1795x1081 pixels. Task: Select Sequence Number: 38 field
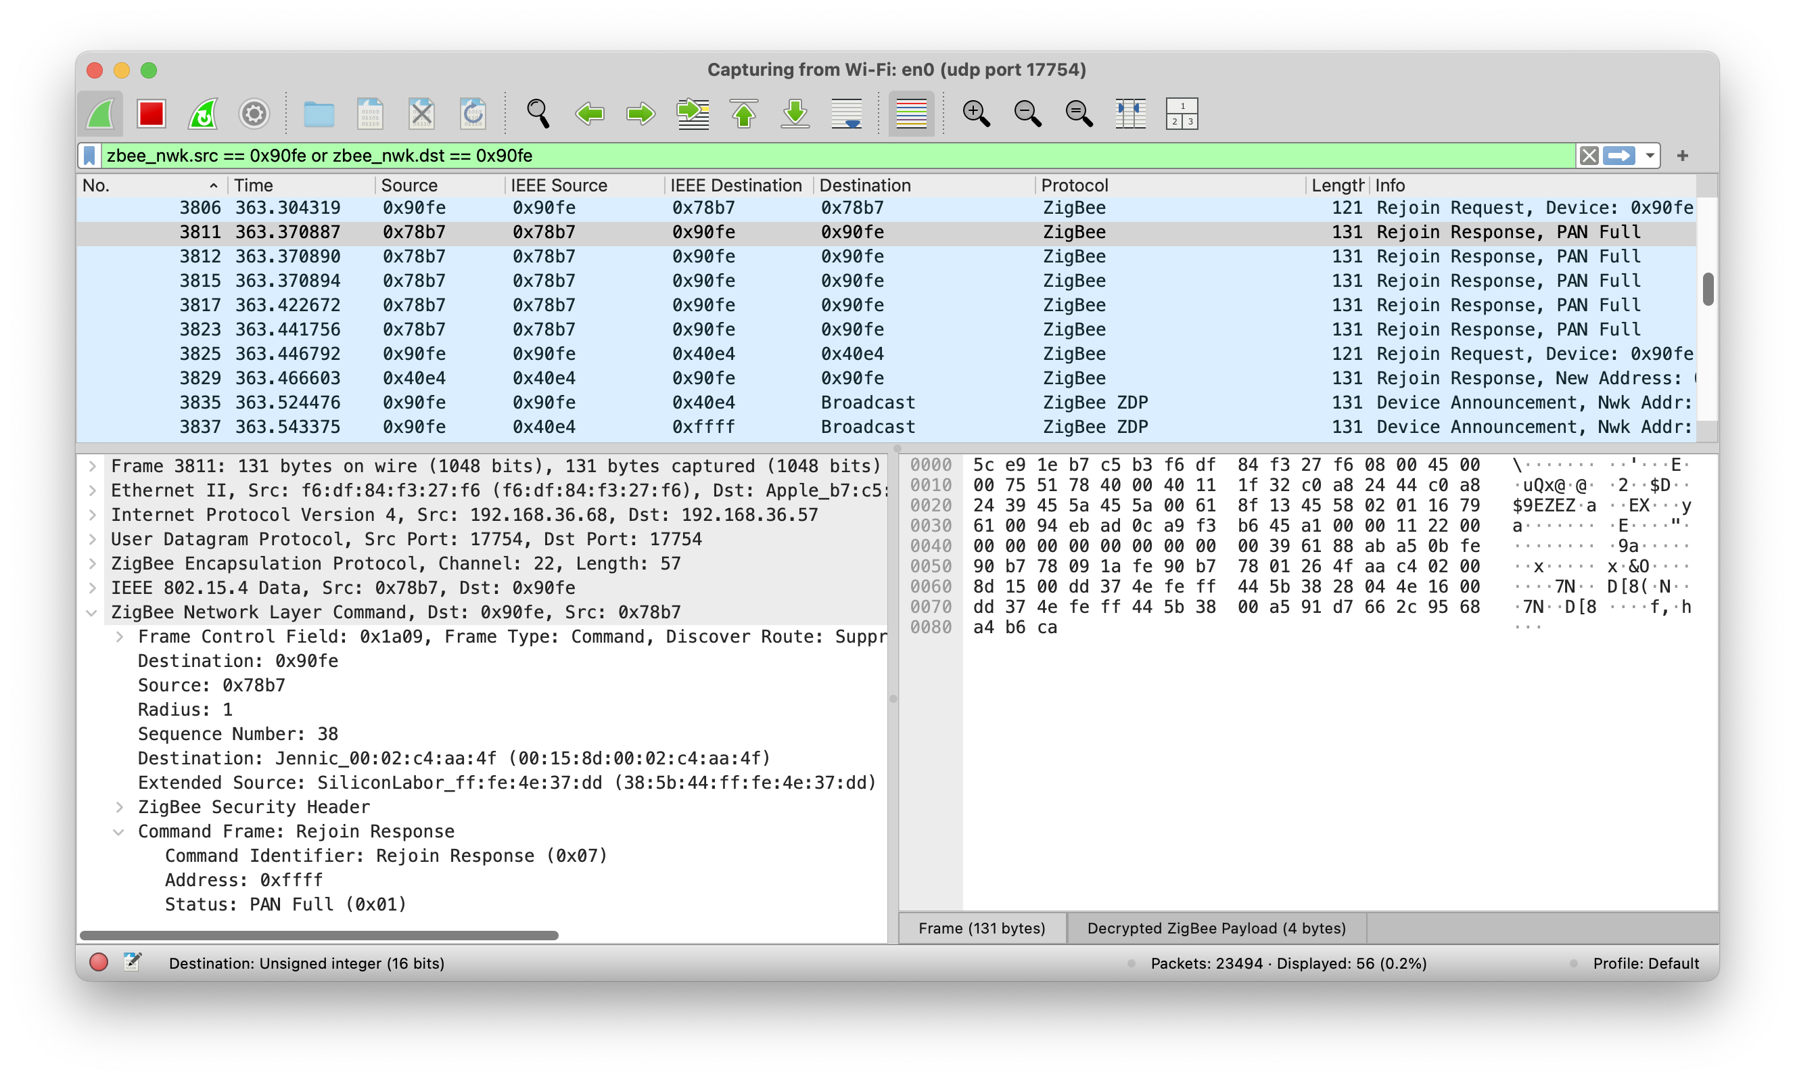(238, 734)
